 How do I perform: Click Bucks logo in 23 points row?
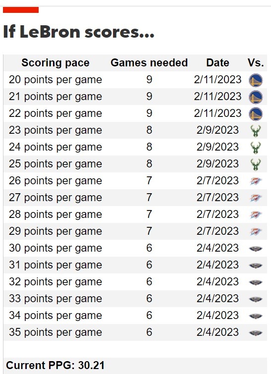[x=256, y=131]
